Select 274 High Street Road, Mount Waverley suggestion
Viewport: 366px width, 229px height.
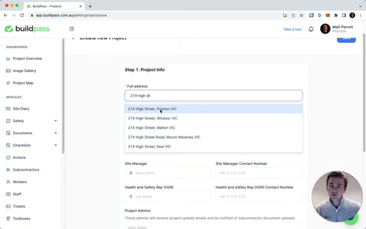(213, 137)
